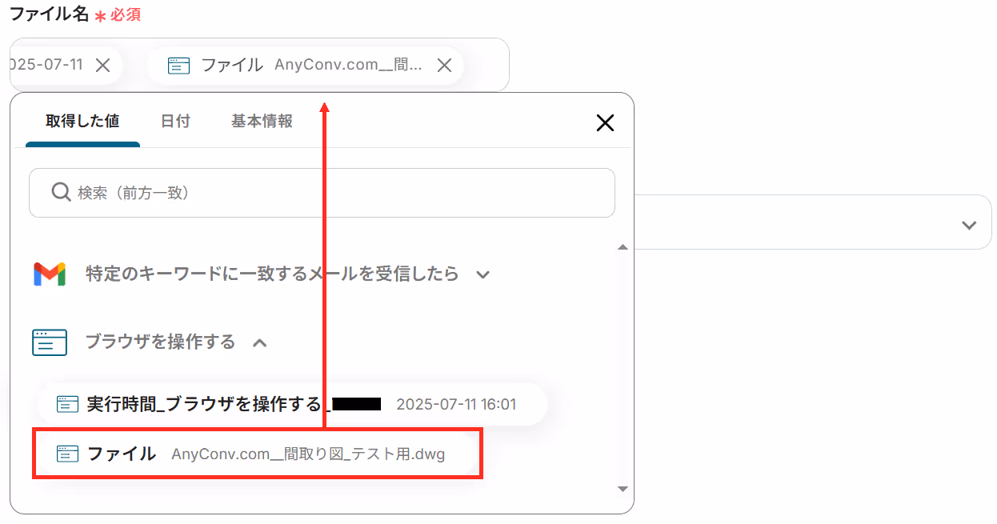Click the browser icon beside ブラウザを操作する
The height and width of the screenshot is (524, 997).
pyautogui.click(x=50, y=342)
